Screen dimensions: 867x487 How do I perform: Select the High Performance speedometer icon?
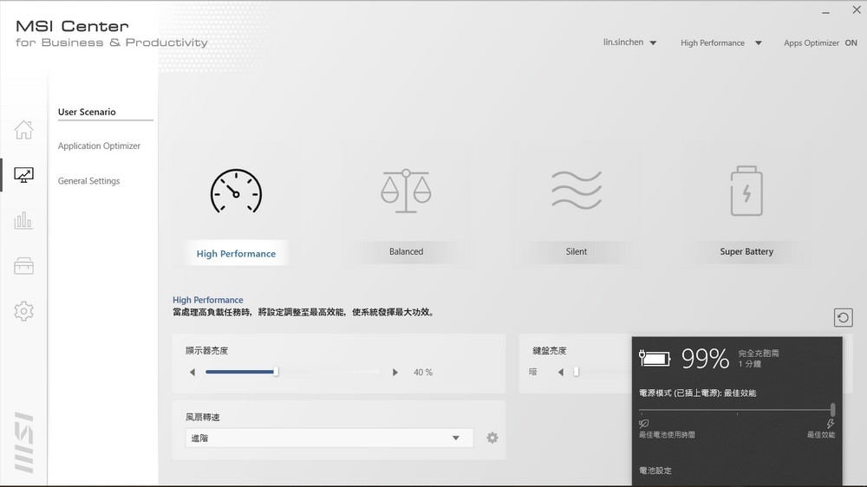coord(236,192)
